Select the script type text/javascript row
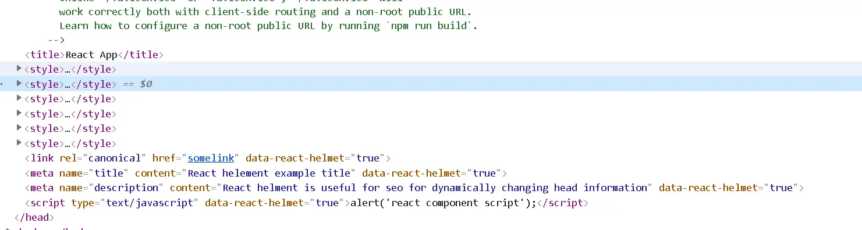Image resolution: width=862 pixels, height=230 pixels. click(307, 203)
